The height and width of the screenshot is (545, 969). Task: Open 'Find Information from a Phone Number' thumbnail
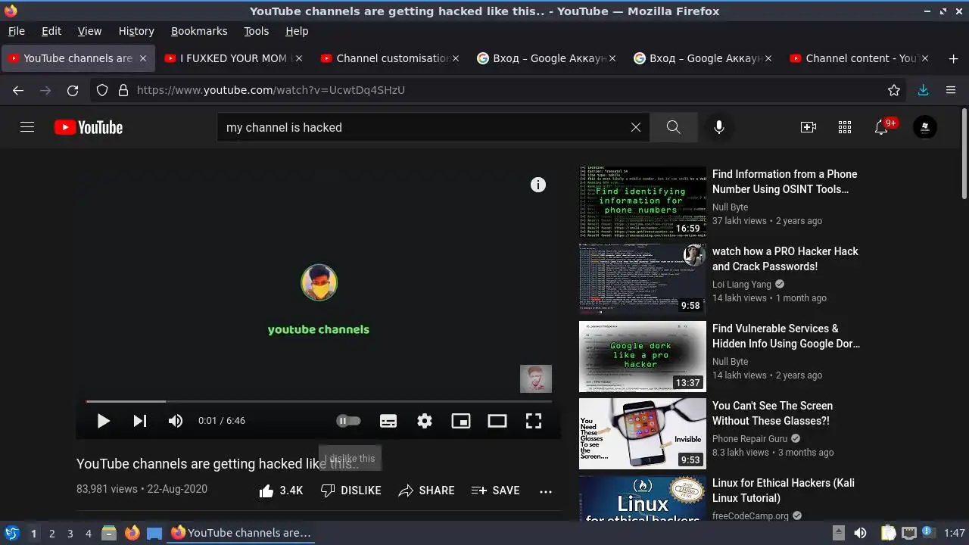click(x=642, y=202)
